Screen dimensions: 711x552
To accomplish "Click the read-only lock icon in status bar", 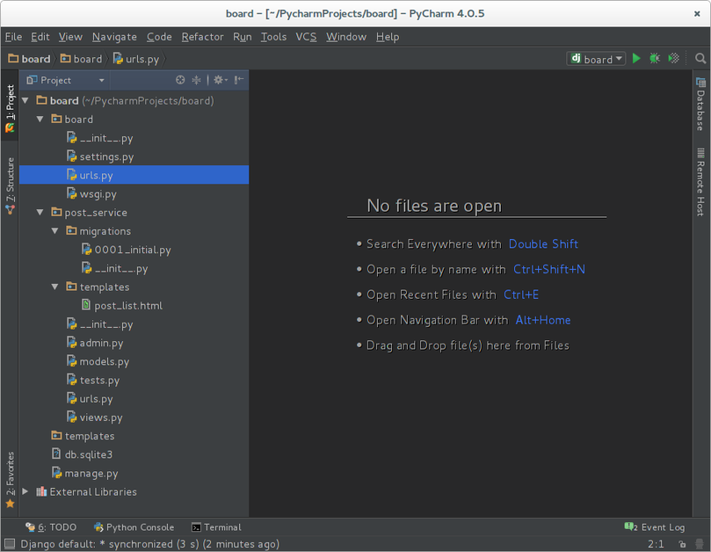I will point(682,544).
